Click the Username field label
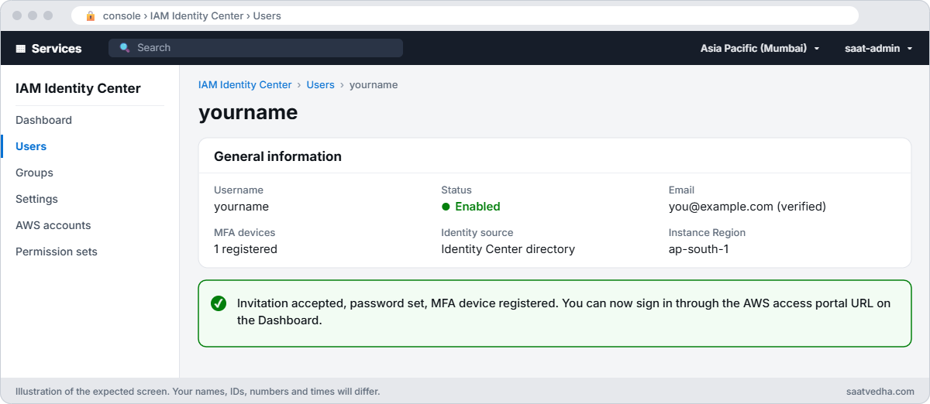 click(x=239, y=190)
